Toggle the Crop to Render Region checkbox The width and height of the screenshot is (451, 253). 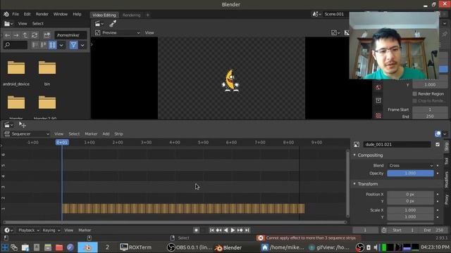[x=415, y=100]
